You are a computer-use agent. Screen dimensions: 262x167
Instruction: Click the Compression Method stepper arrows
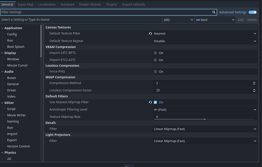pos(254,83)
